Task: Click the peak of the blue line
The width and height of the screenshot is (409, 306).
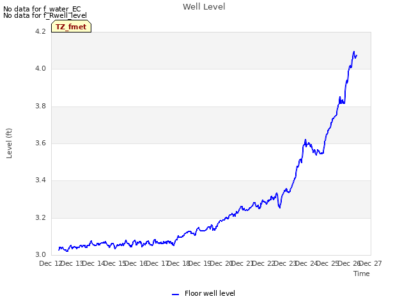Action: (354, 52)
